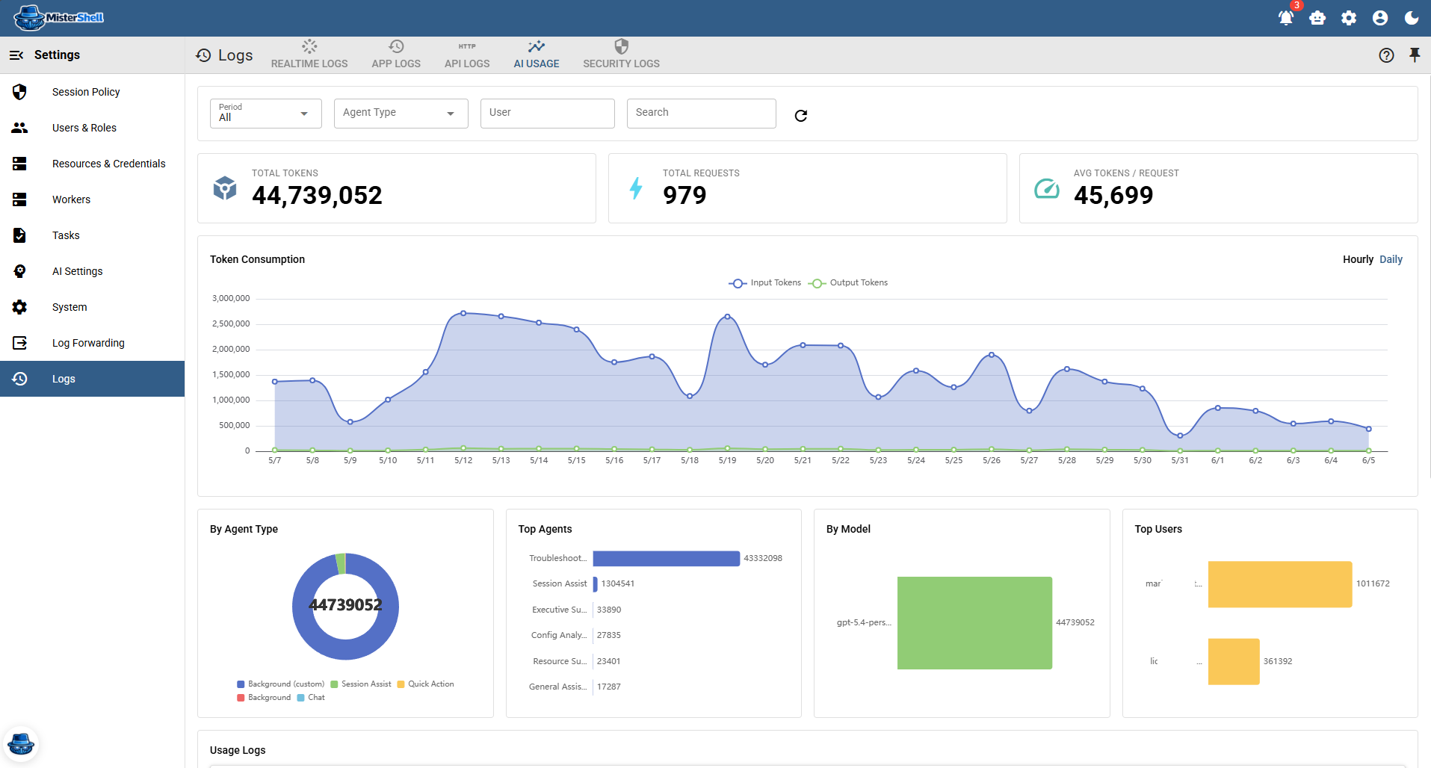
Task: Open Session Policy settings
Action: 93,92
